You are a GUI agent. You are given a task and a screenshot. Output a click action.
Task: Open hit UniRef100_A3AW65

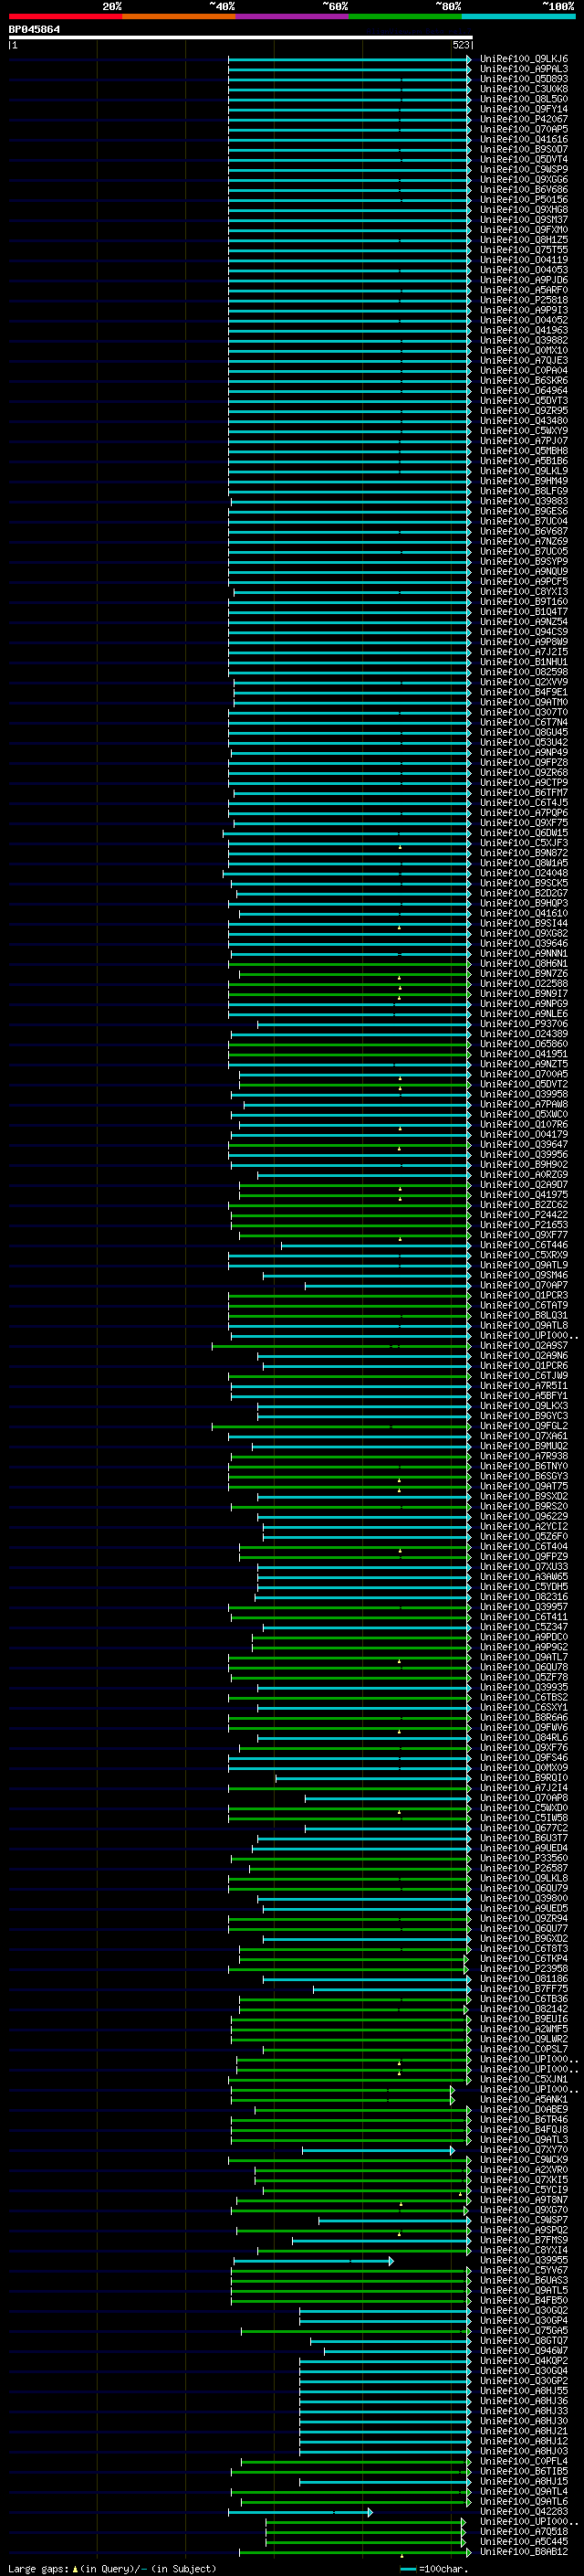pos(523,1576)
